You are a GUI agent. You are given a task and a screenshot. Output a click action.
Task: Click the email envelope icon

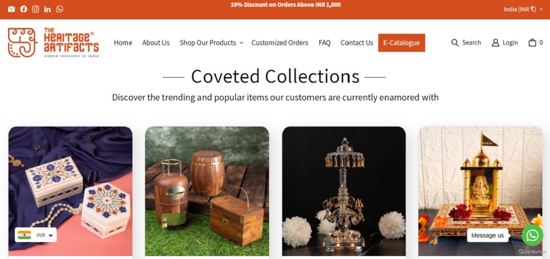tap(11, 9)
